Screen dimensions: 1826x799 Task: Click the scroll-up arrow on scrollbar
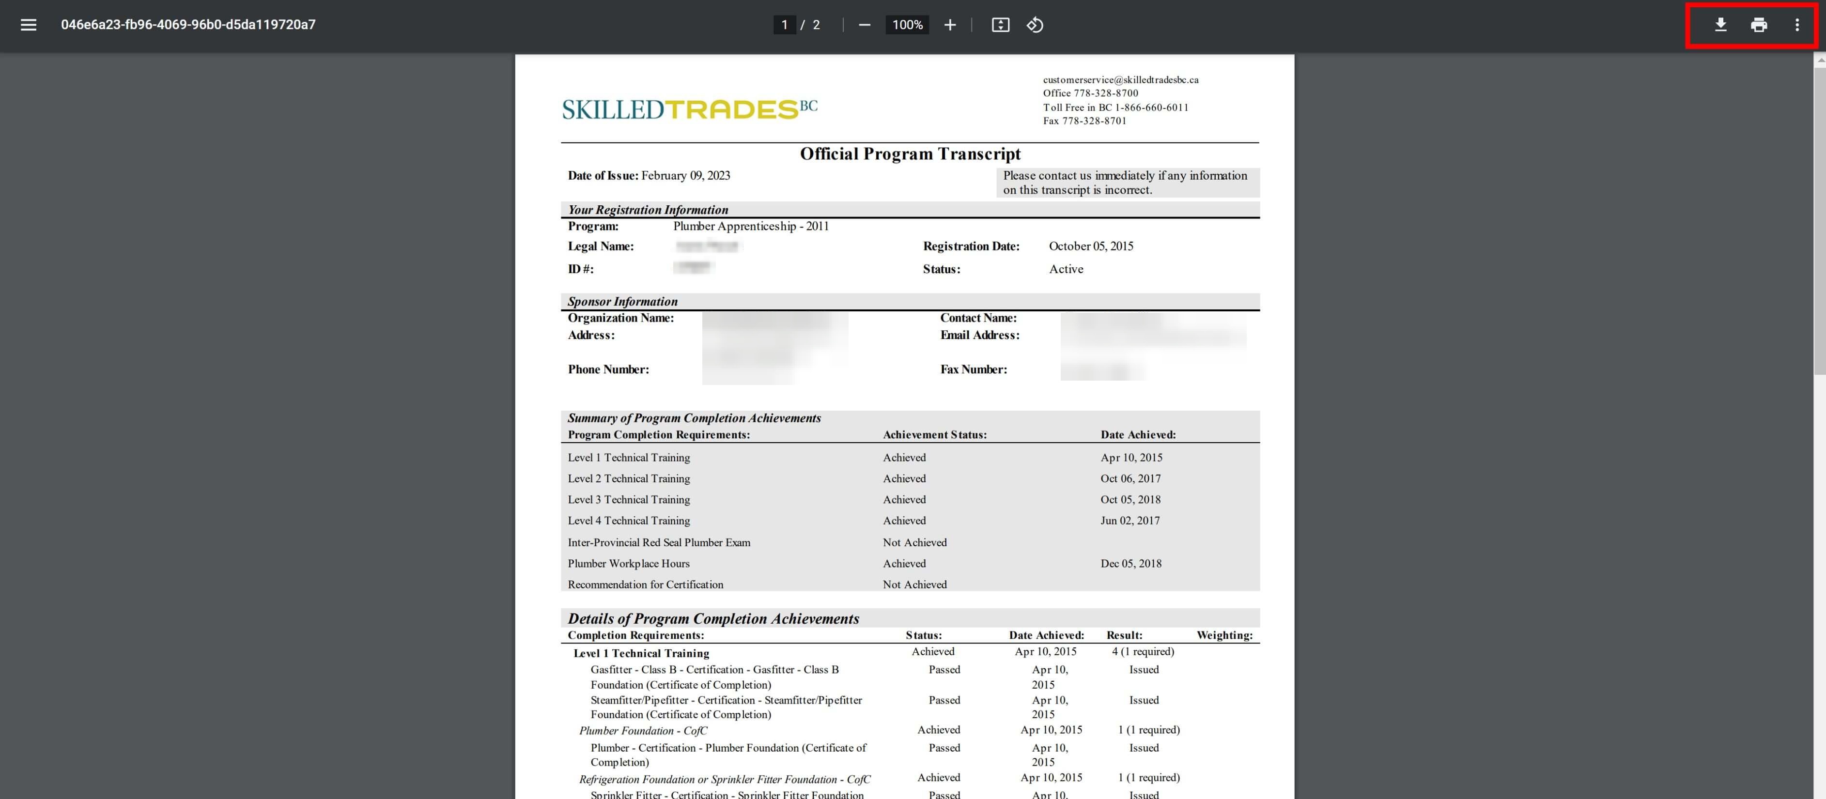coord(1820,61)
